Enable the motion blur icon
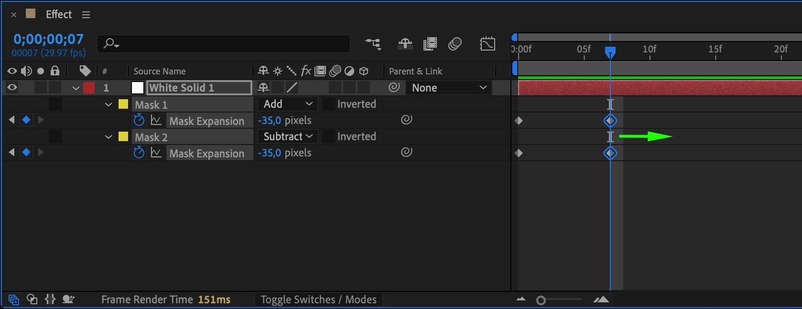Image resolution: width=802 pixels, height=309 pixels. click(x=455, y=44)
